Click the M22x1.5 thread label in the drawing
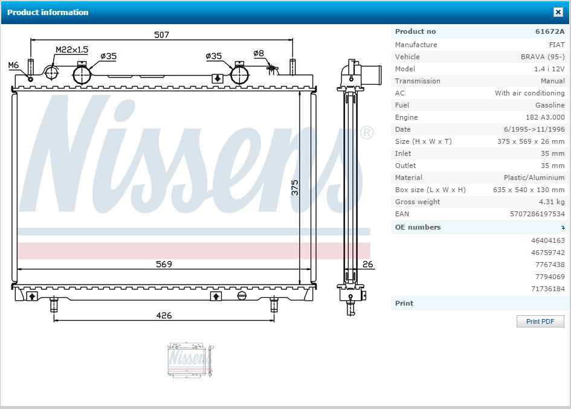Screen dimensions: 571x409 [x=72, y=50]
